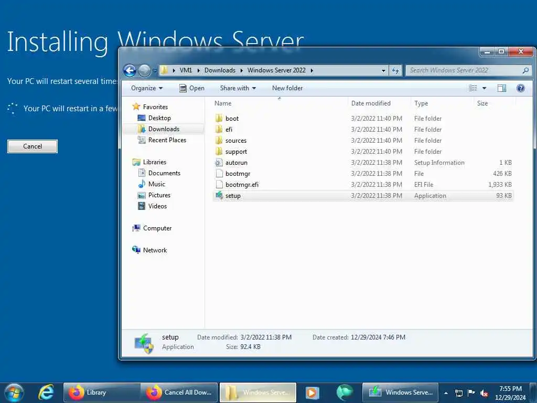The image size is (537, 403).
Task: Switch to Windows Server setup taskbar window
Action: pyautogui.click(x=400, y=393)
